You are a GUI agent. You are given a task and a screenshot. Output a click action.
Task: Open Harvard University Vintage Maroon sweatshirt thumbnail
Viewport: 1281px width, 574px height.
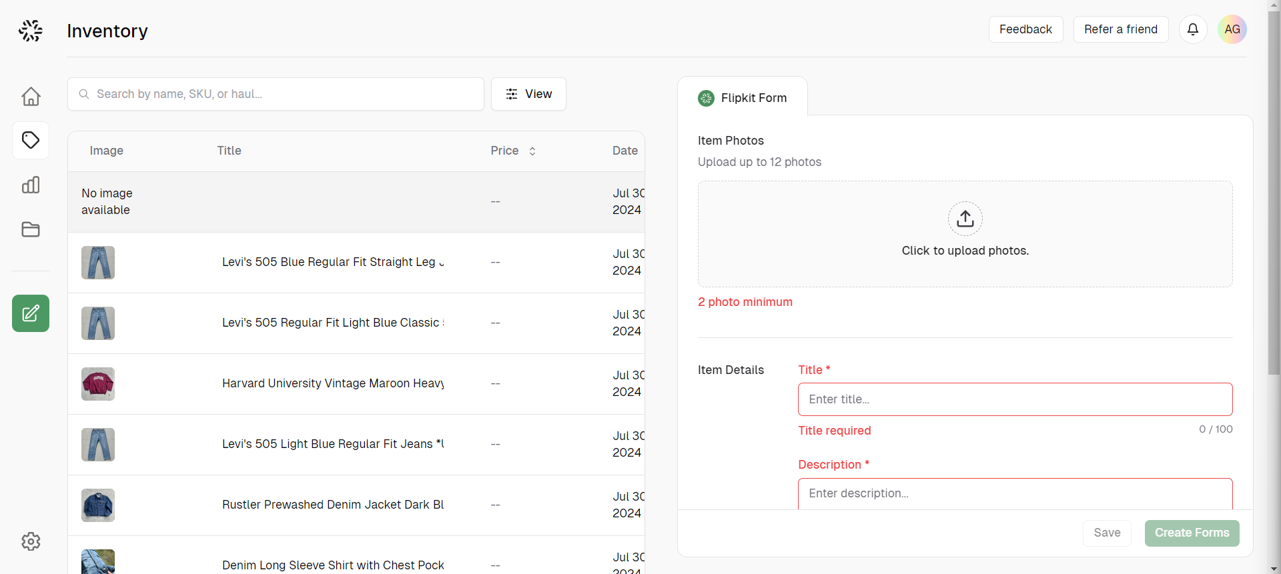tap(98, 384)
